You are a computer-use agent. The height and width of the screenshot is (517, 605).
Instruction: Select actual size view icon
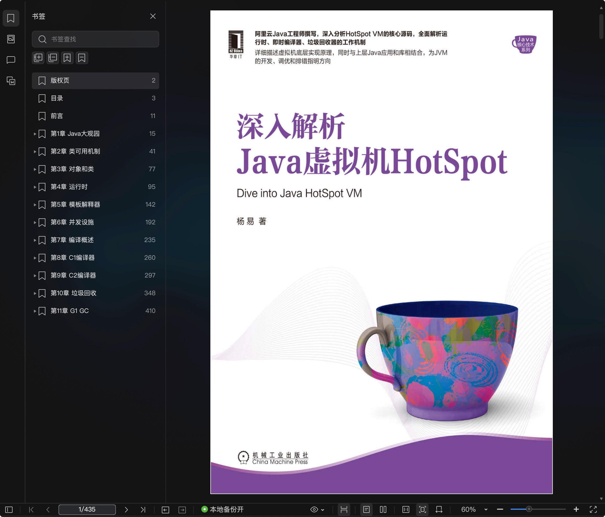406,509
